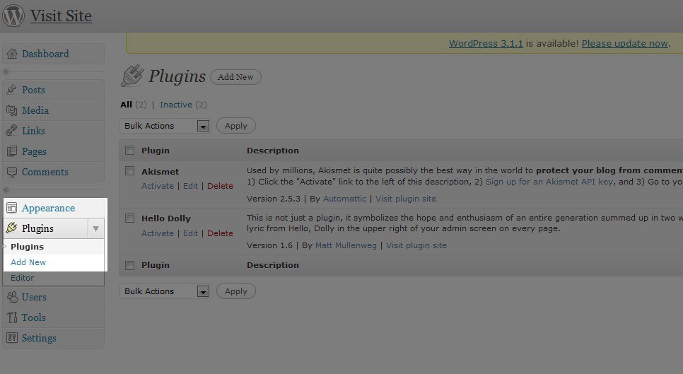This screenshot has height=374, width=683.
Task: Select Editor in Plugins submenu
Action: coord(22,278)
